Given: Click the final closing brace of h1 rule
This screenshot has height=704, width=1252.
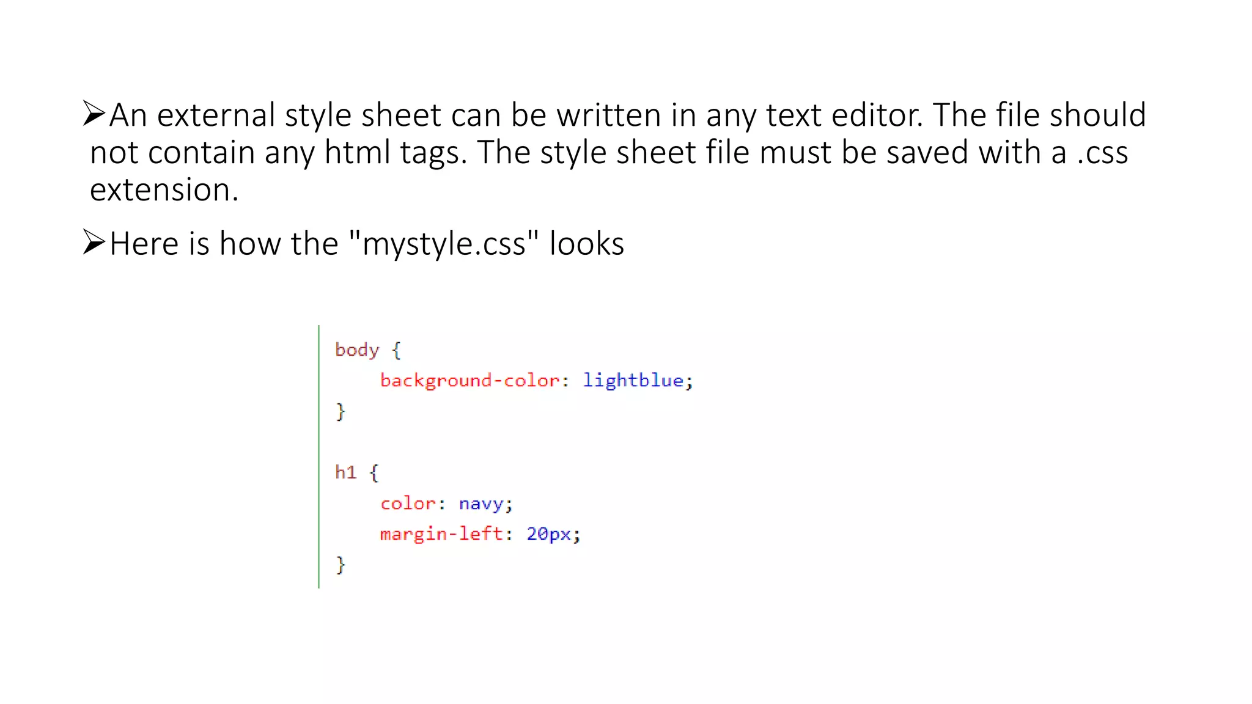Looking at the screenshot, I should point(341,565).
